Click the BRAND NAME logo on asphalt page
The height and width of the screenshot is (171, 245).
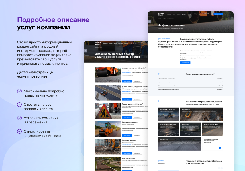[161, 14]
